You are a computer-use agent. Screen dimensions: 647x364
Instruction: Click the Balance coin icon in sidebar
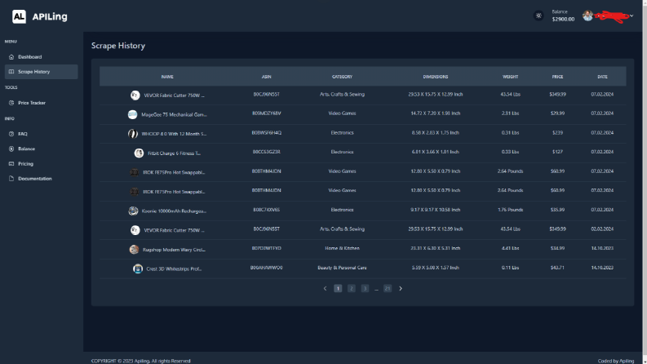click(x=11, y=149)
